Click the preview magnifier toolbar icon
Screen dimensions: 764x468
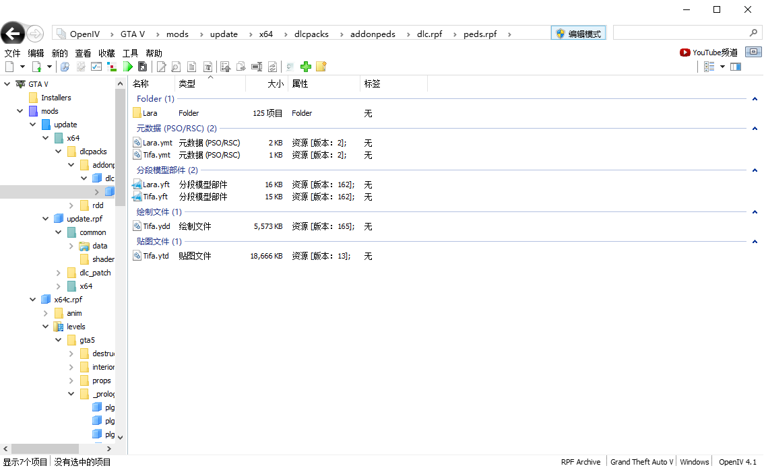coord(175,66)
